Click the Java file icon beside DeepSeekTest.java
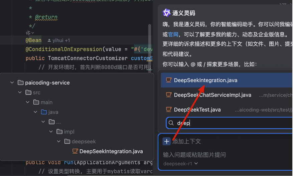Screen dimensions: 293x176 pos(169,109)
